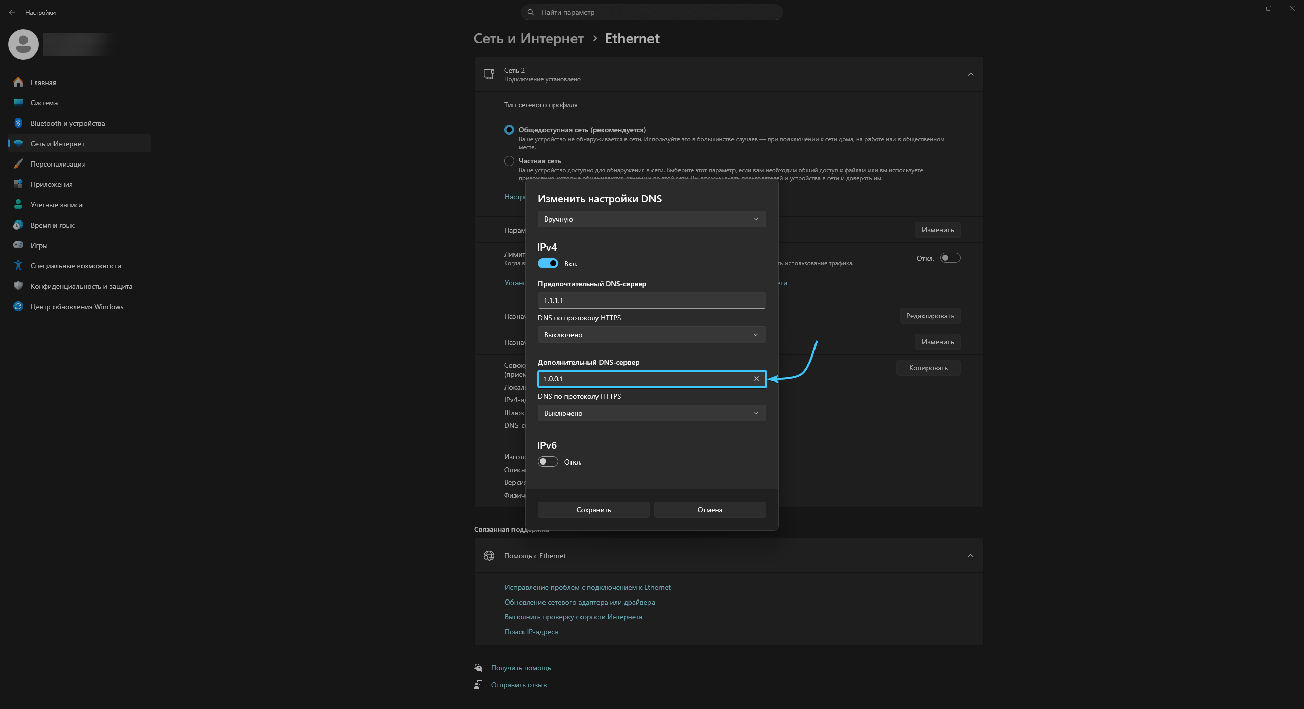Toggle the metered connection limit switch
Screen dimensions: 1304x709
click(950, 258)
